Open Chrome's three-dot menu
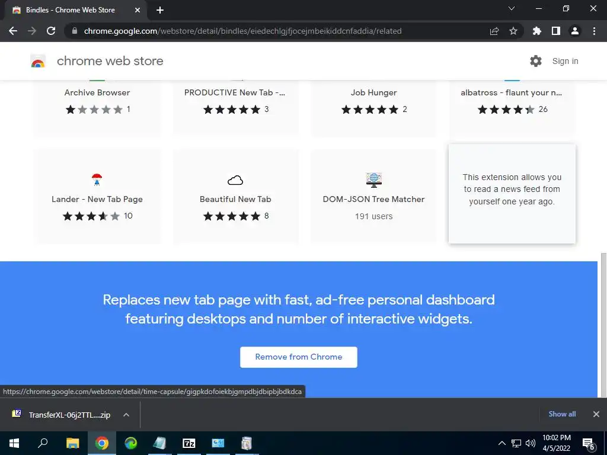 click(x=594, y=31)
